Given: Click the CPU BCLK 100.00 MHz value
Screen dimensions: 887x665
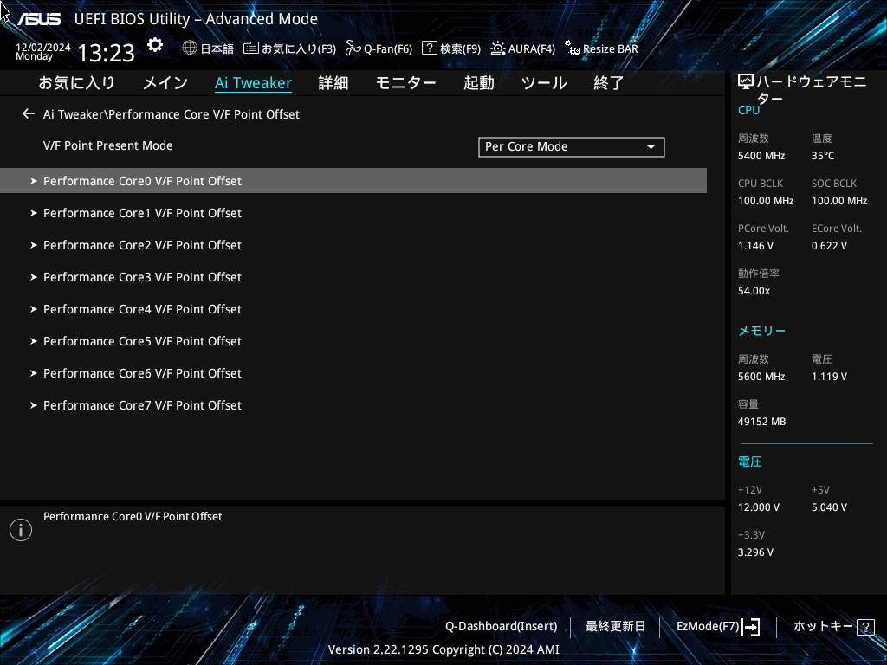Looking at the screenshot, I should pos(766,201).
